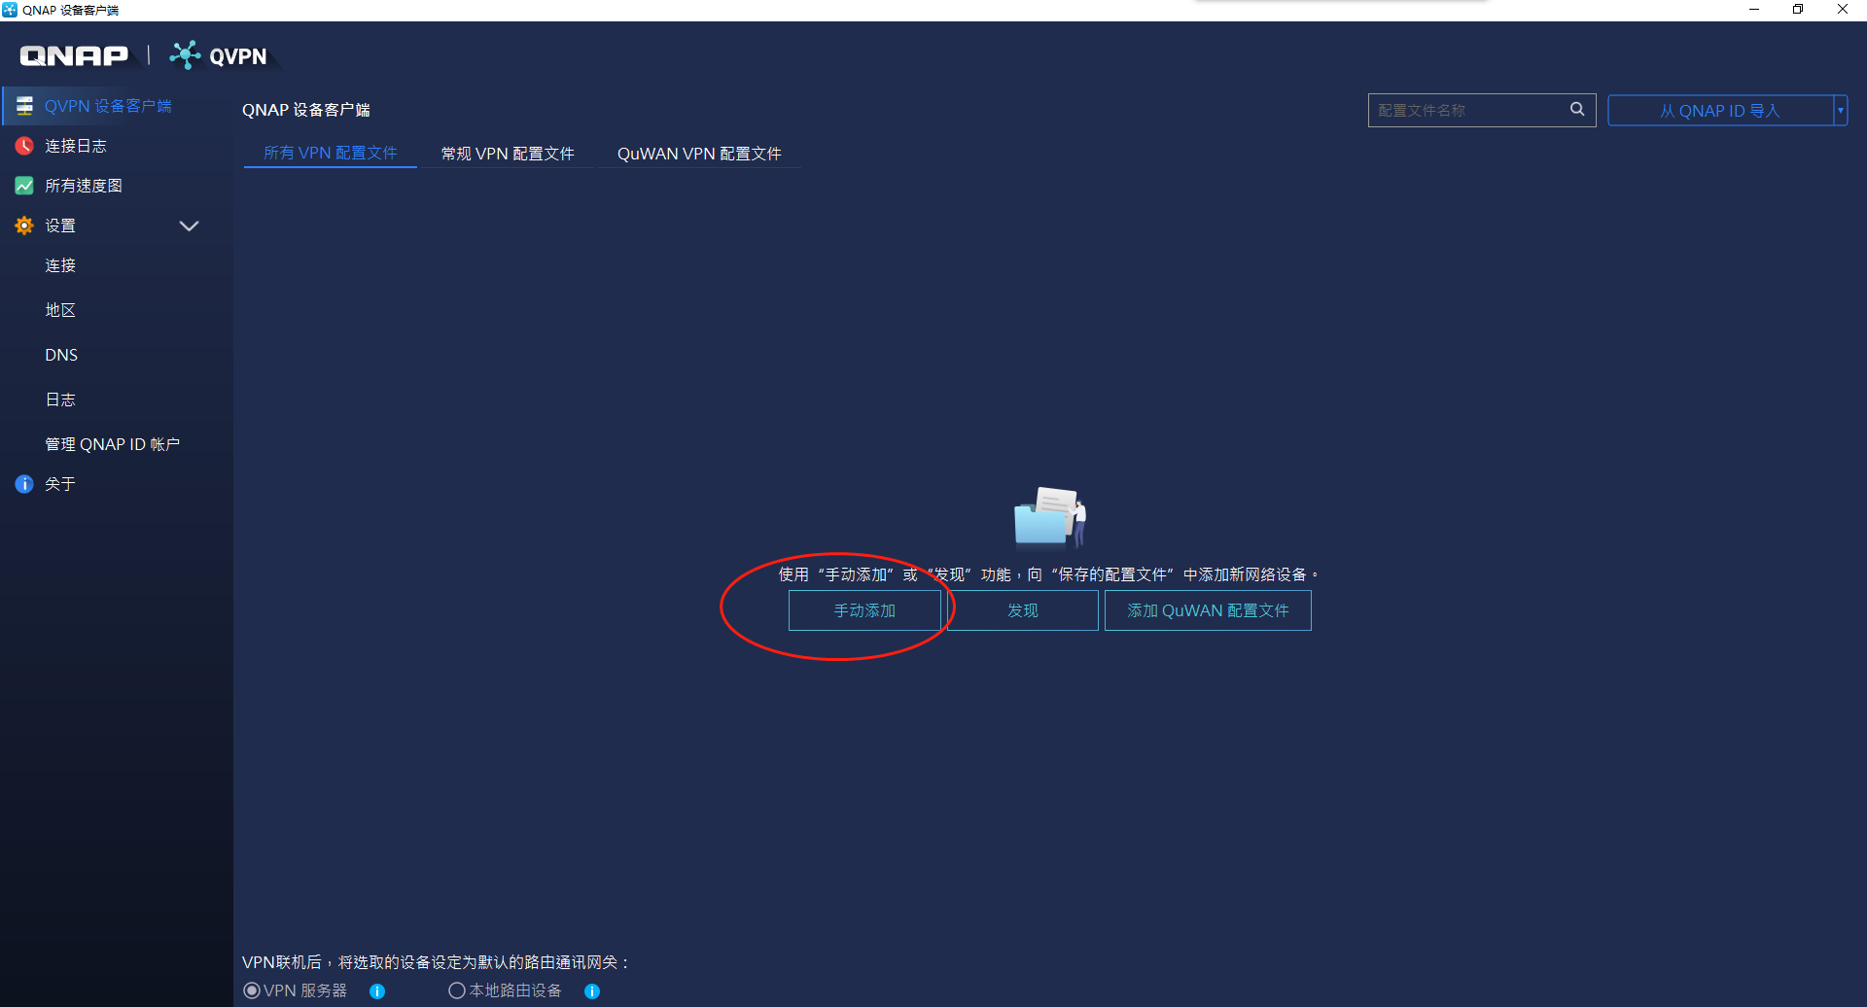Focus the 配置文件名称 search field
Screen dimensions: 1867x1007
pos(1468,111)
